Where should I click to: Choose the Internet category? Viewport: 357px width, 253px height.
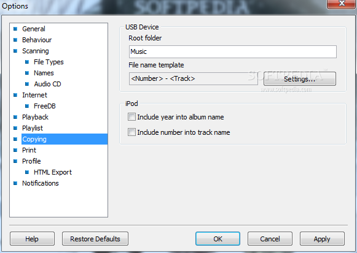coord(34,95)
